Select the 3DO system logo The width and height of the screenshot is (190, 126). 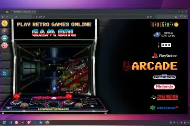(164, 45)
